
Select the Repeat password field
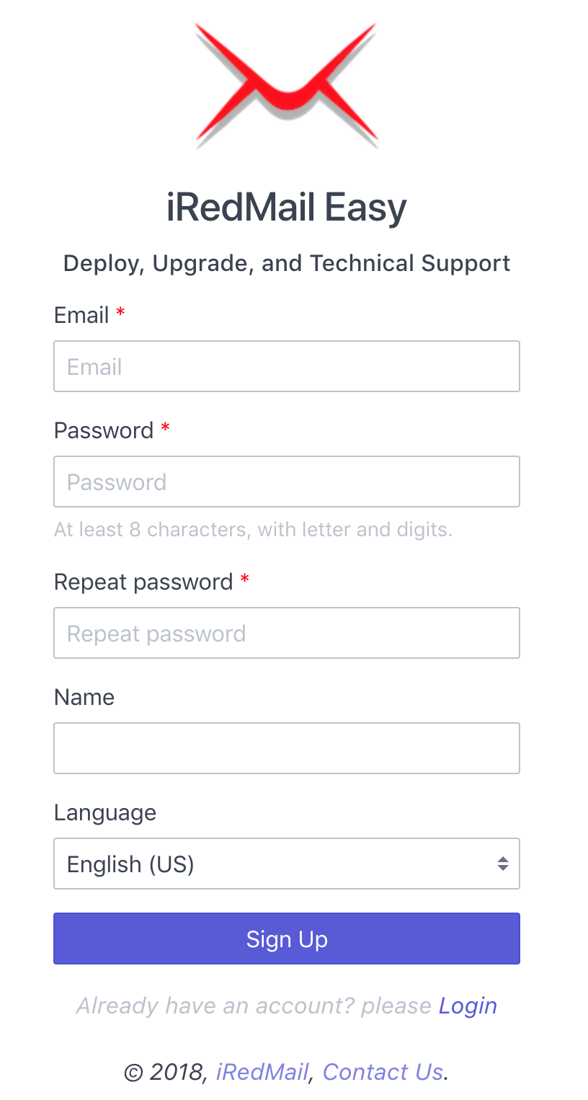tap(287, 633)
